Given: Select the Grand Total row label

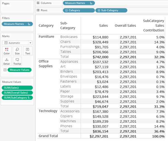Looking at the screenshot, I should click(x=48, y=136).
